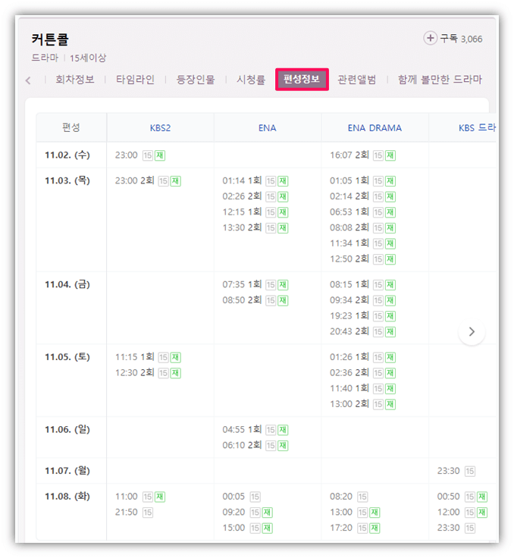Select the 11.03. (목) date row
514x558 pixels.
[67, 180]
